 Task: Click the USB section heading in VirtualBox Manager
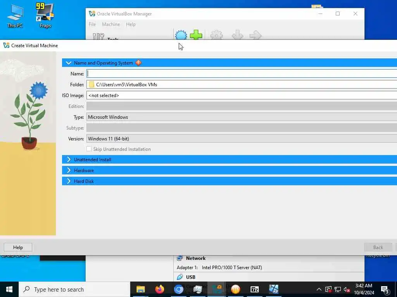[x=191, y=277]
